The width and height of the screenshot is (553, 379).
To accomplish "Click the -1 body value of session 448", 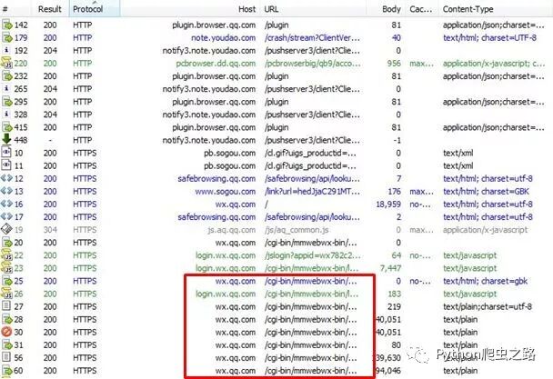I will [397, 140].
